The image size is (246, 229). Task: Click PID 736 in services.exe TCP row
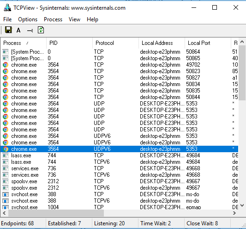[52, 168]
